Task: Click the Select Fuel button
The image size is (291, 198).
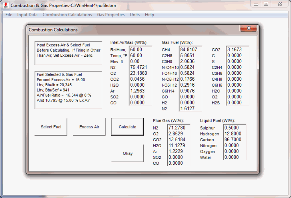Action: pyautogui.click(x=51, y=127)
